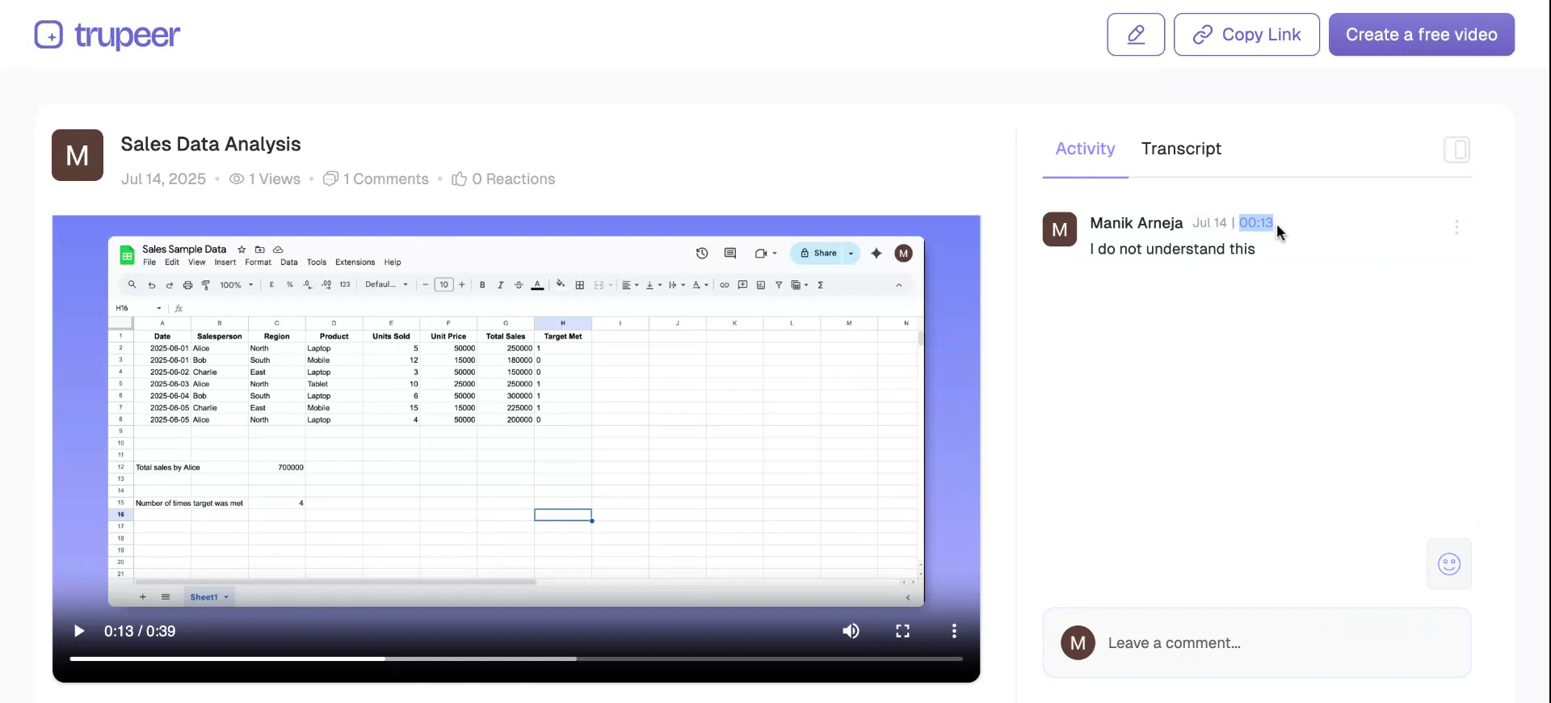Click the Leave a comment field
1551x703 pixels.
click(x=1257, y=643)
